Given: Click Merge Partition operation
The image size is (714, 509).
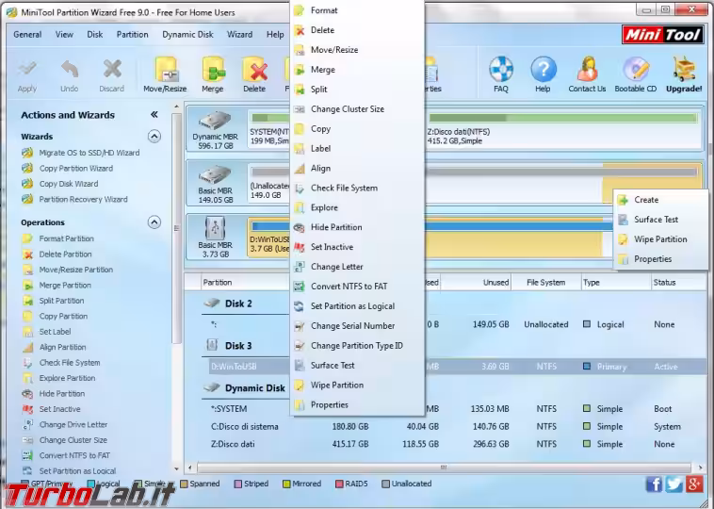Looking at the screenshot, I should [x=57, y=285].
